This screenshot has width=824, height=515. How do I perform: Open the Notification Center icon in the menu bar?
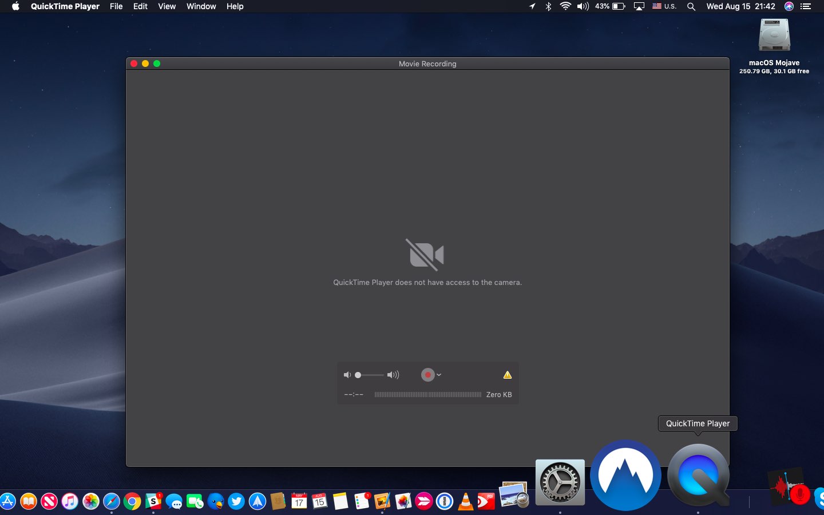coord(806,6)
